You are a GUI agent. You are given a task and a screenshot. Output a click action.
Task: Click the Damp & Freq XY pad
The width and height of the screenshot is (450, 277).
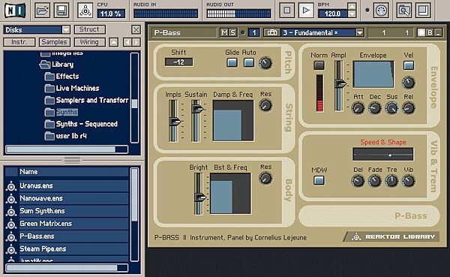(x=233, y=121)
